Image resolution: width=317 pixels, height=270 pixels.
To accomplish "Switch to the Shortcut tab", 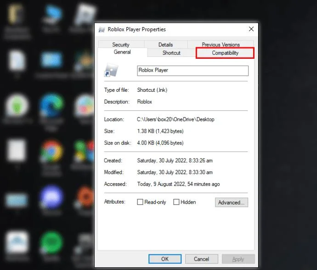I will pyautogui.click(x=171, y=53).
